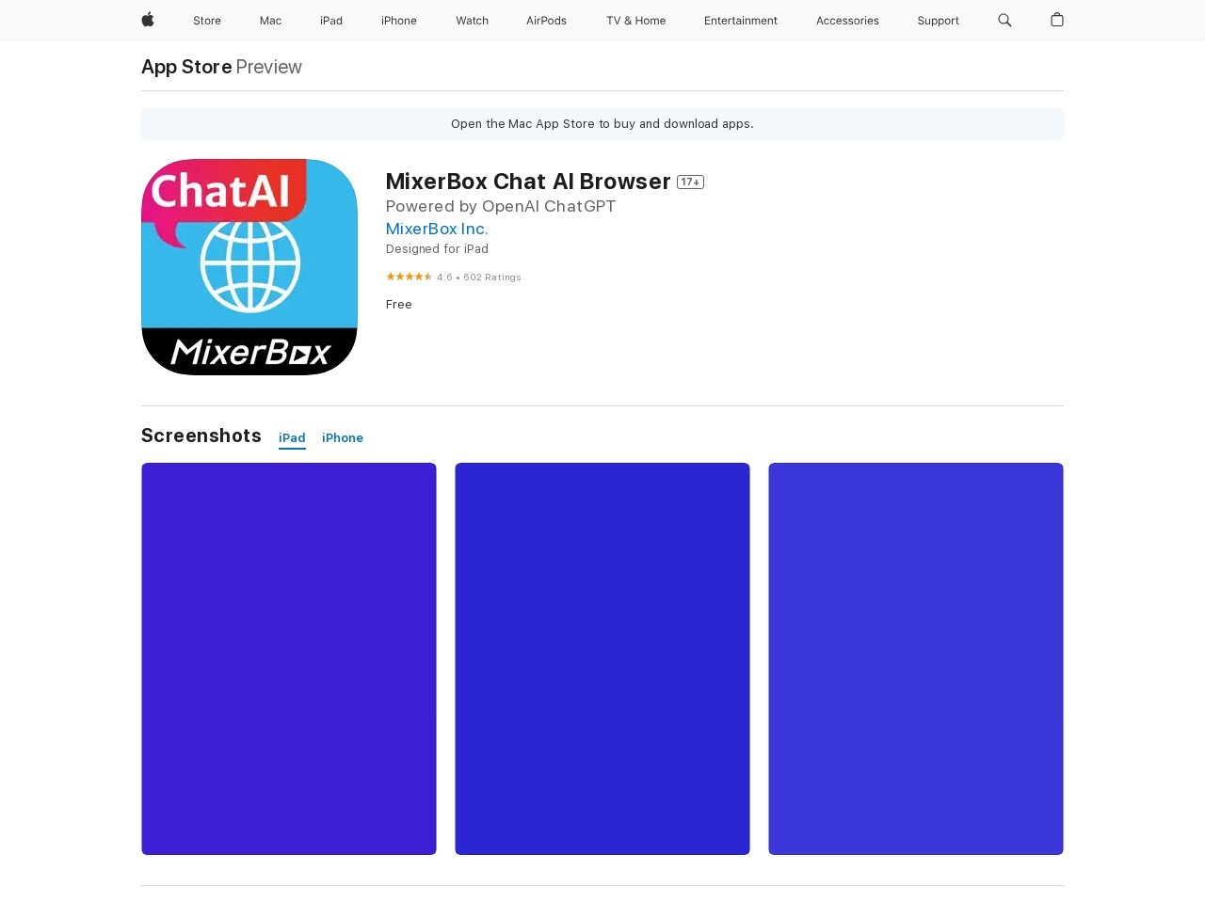
Task: Click the shopping bag icon
Action: click(x=1056, y=20)
